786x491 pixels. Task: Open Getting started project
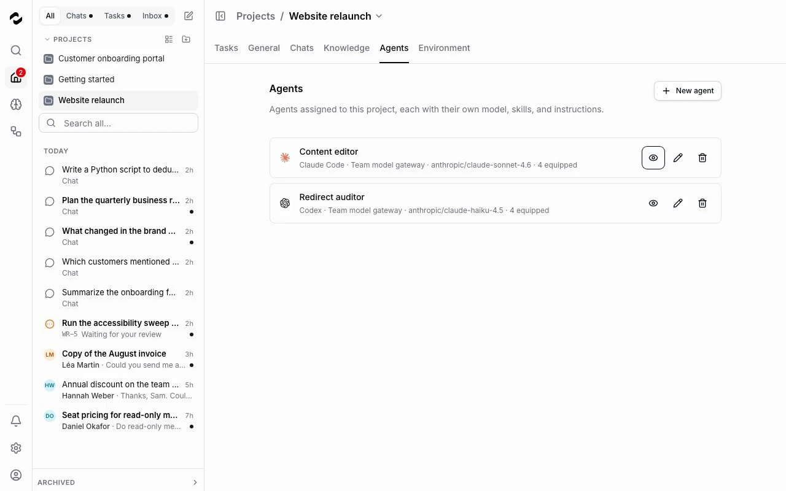pos(119,79)
